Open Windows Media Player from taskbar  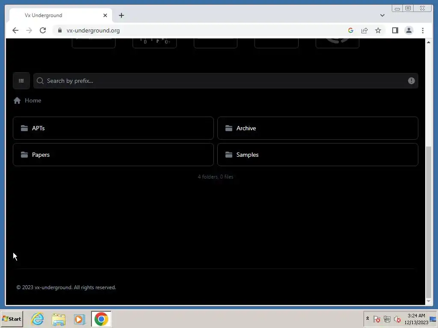tap(80, 319)
